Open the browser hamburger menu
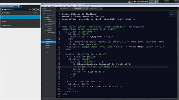179x100 pixels. 38,9
